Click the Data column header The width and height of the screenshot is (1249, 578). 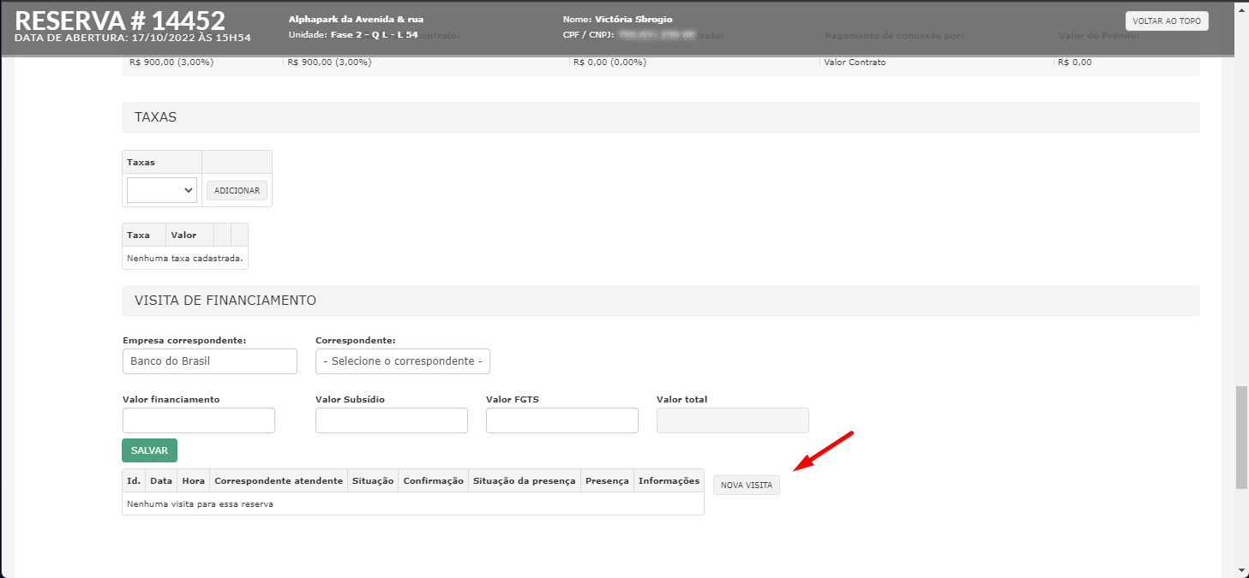pos(161,481)
